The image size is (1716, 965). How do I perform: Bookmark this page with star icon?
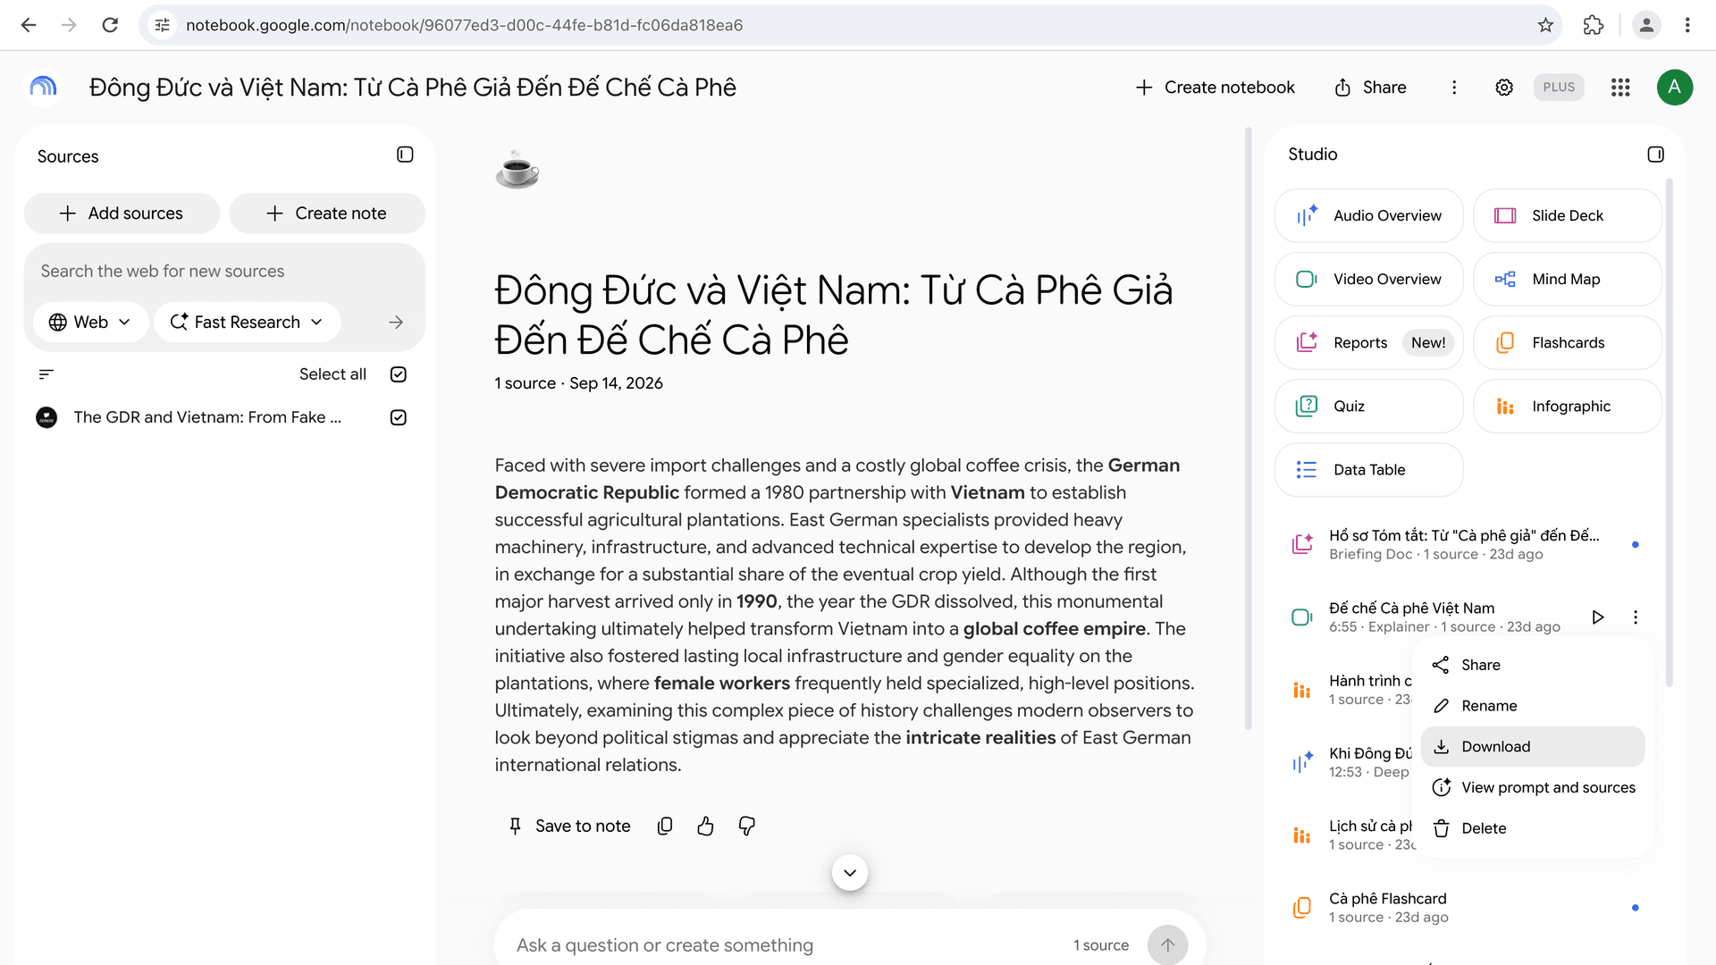pyautogui.click(x=1545, y=25)
